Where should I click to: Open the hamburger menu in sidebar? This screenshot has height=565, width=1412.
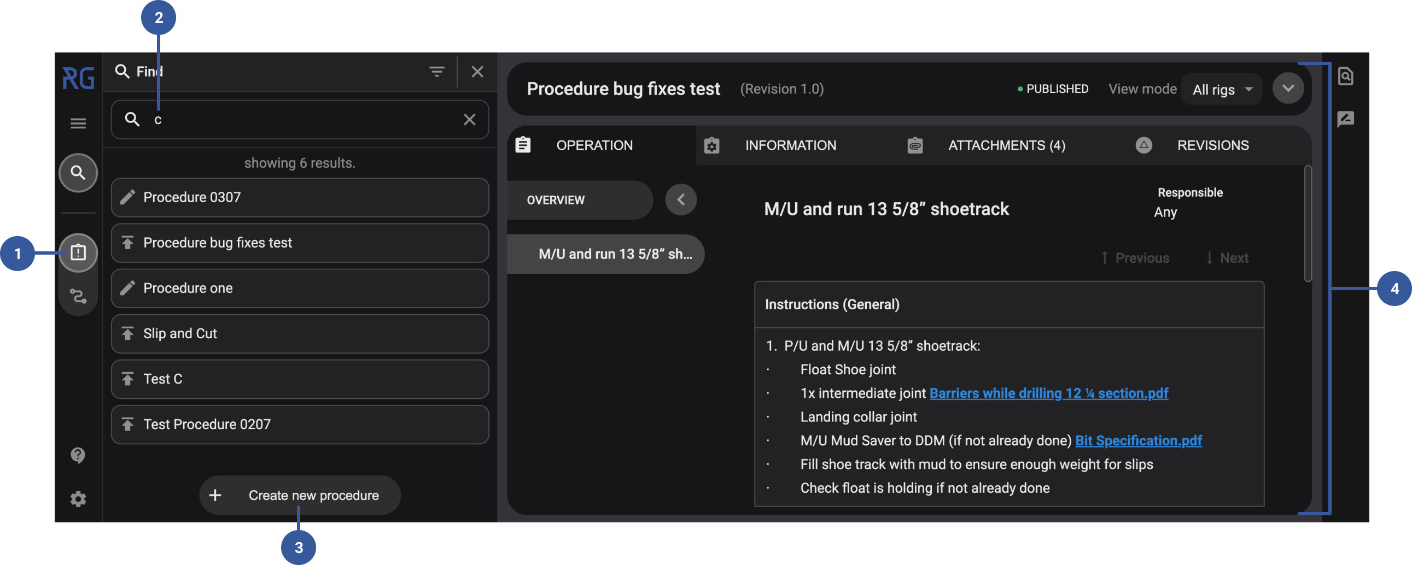(78, 123)
